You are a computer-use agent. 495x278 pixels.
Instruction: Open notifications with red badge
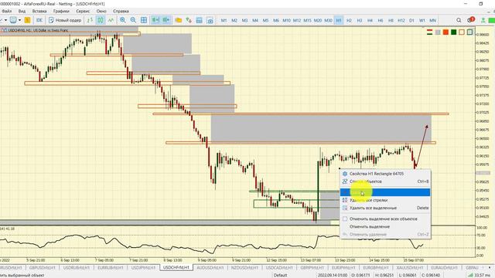click(x=470, y=20)
